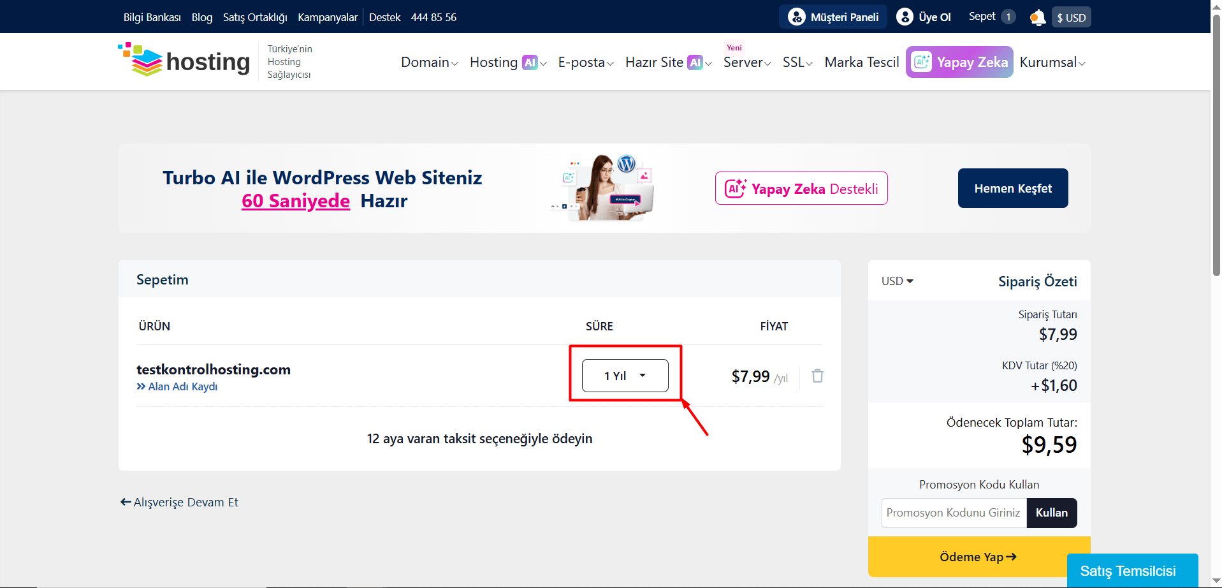Screen dimensions: 1222x588
Task: Open the Satış Temsilcisi chat button
Action: pyautogui.click(x=1132, y=571)
